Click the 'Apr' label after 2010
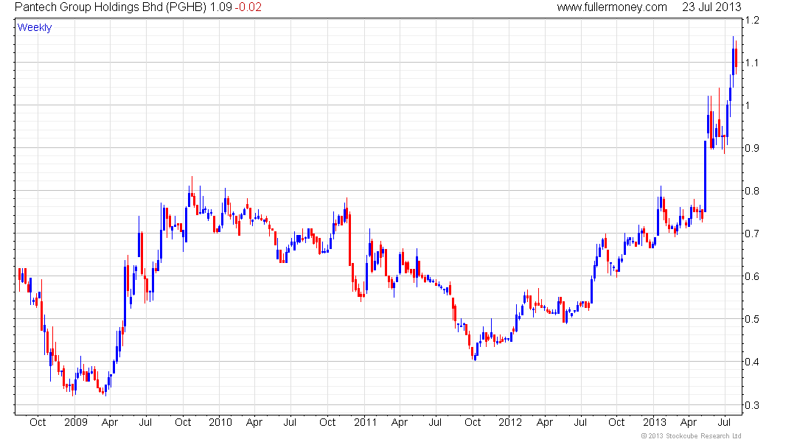Image resolution: width=811 pixels, height=442 pixels. point(254,422)
